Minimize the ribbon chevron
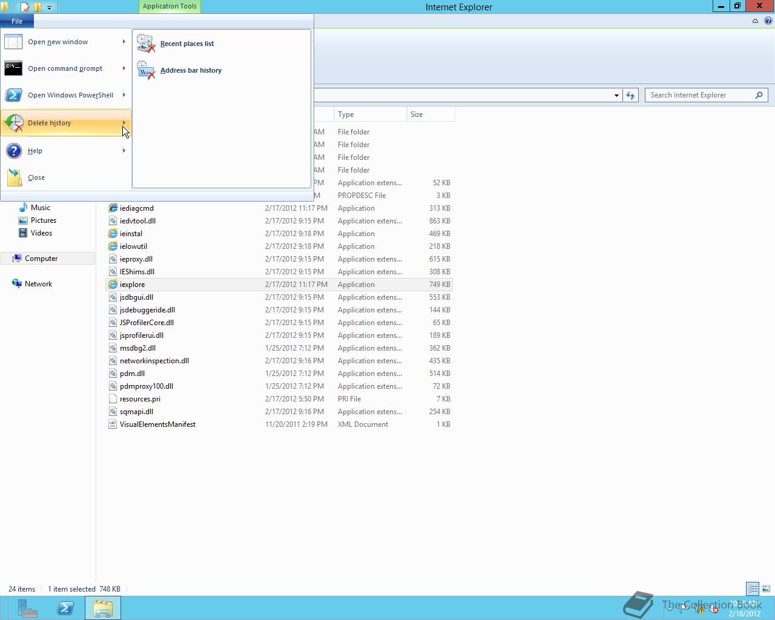775x620 pixels. pyautogui.click(x=755, y=21)
